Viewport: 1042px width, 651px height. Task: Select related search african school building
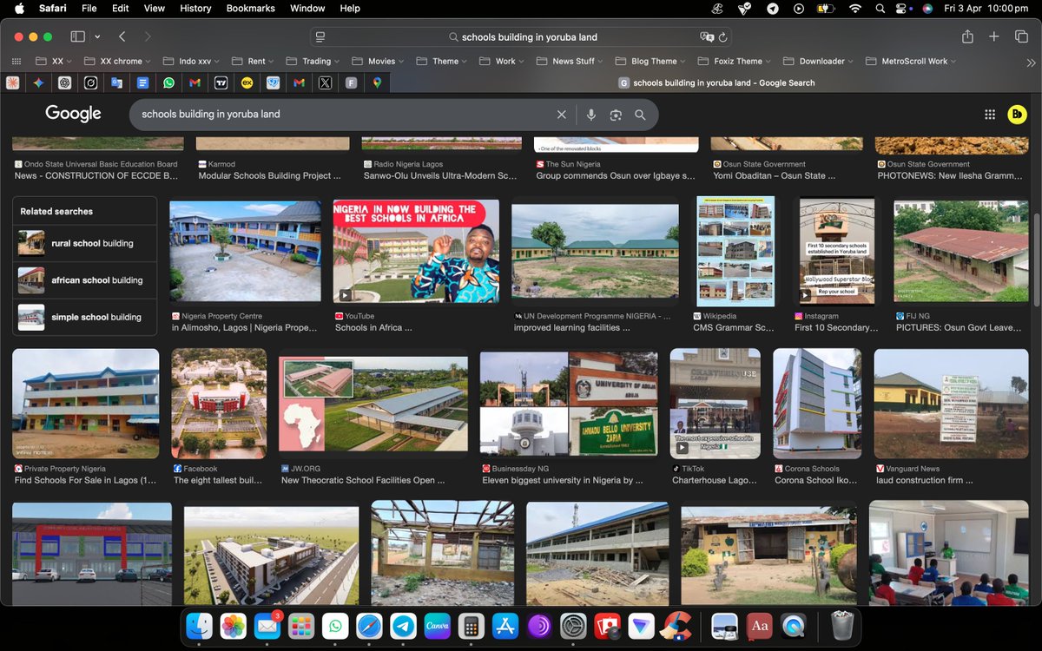tap(85, 280)
